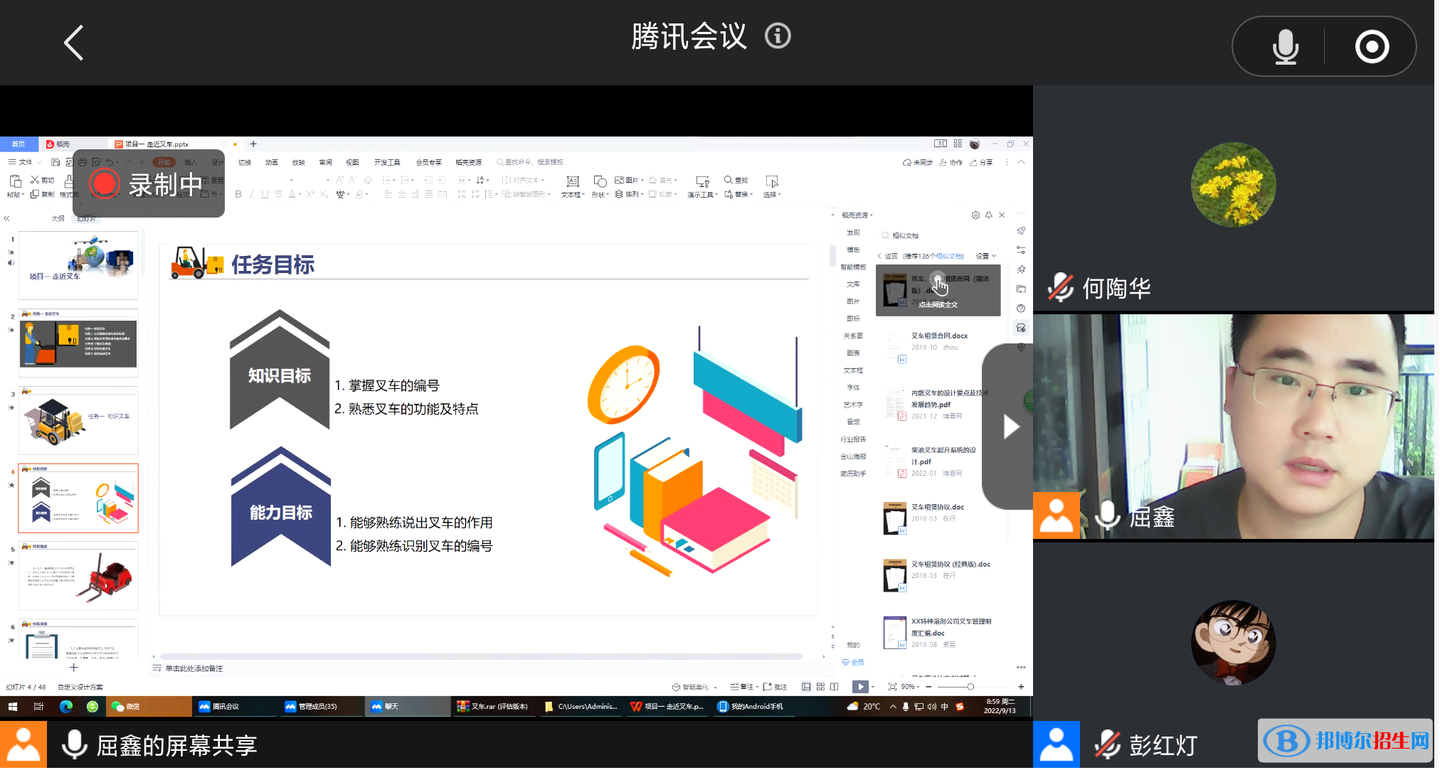Select 彭红灯's cartoon avatar
This screenshot has width=1440, height=770.
tap(1233, 643)
